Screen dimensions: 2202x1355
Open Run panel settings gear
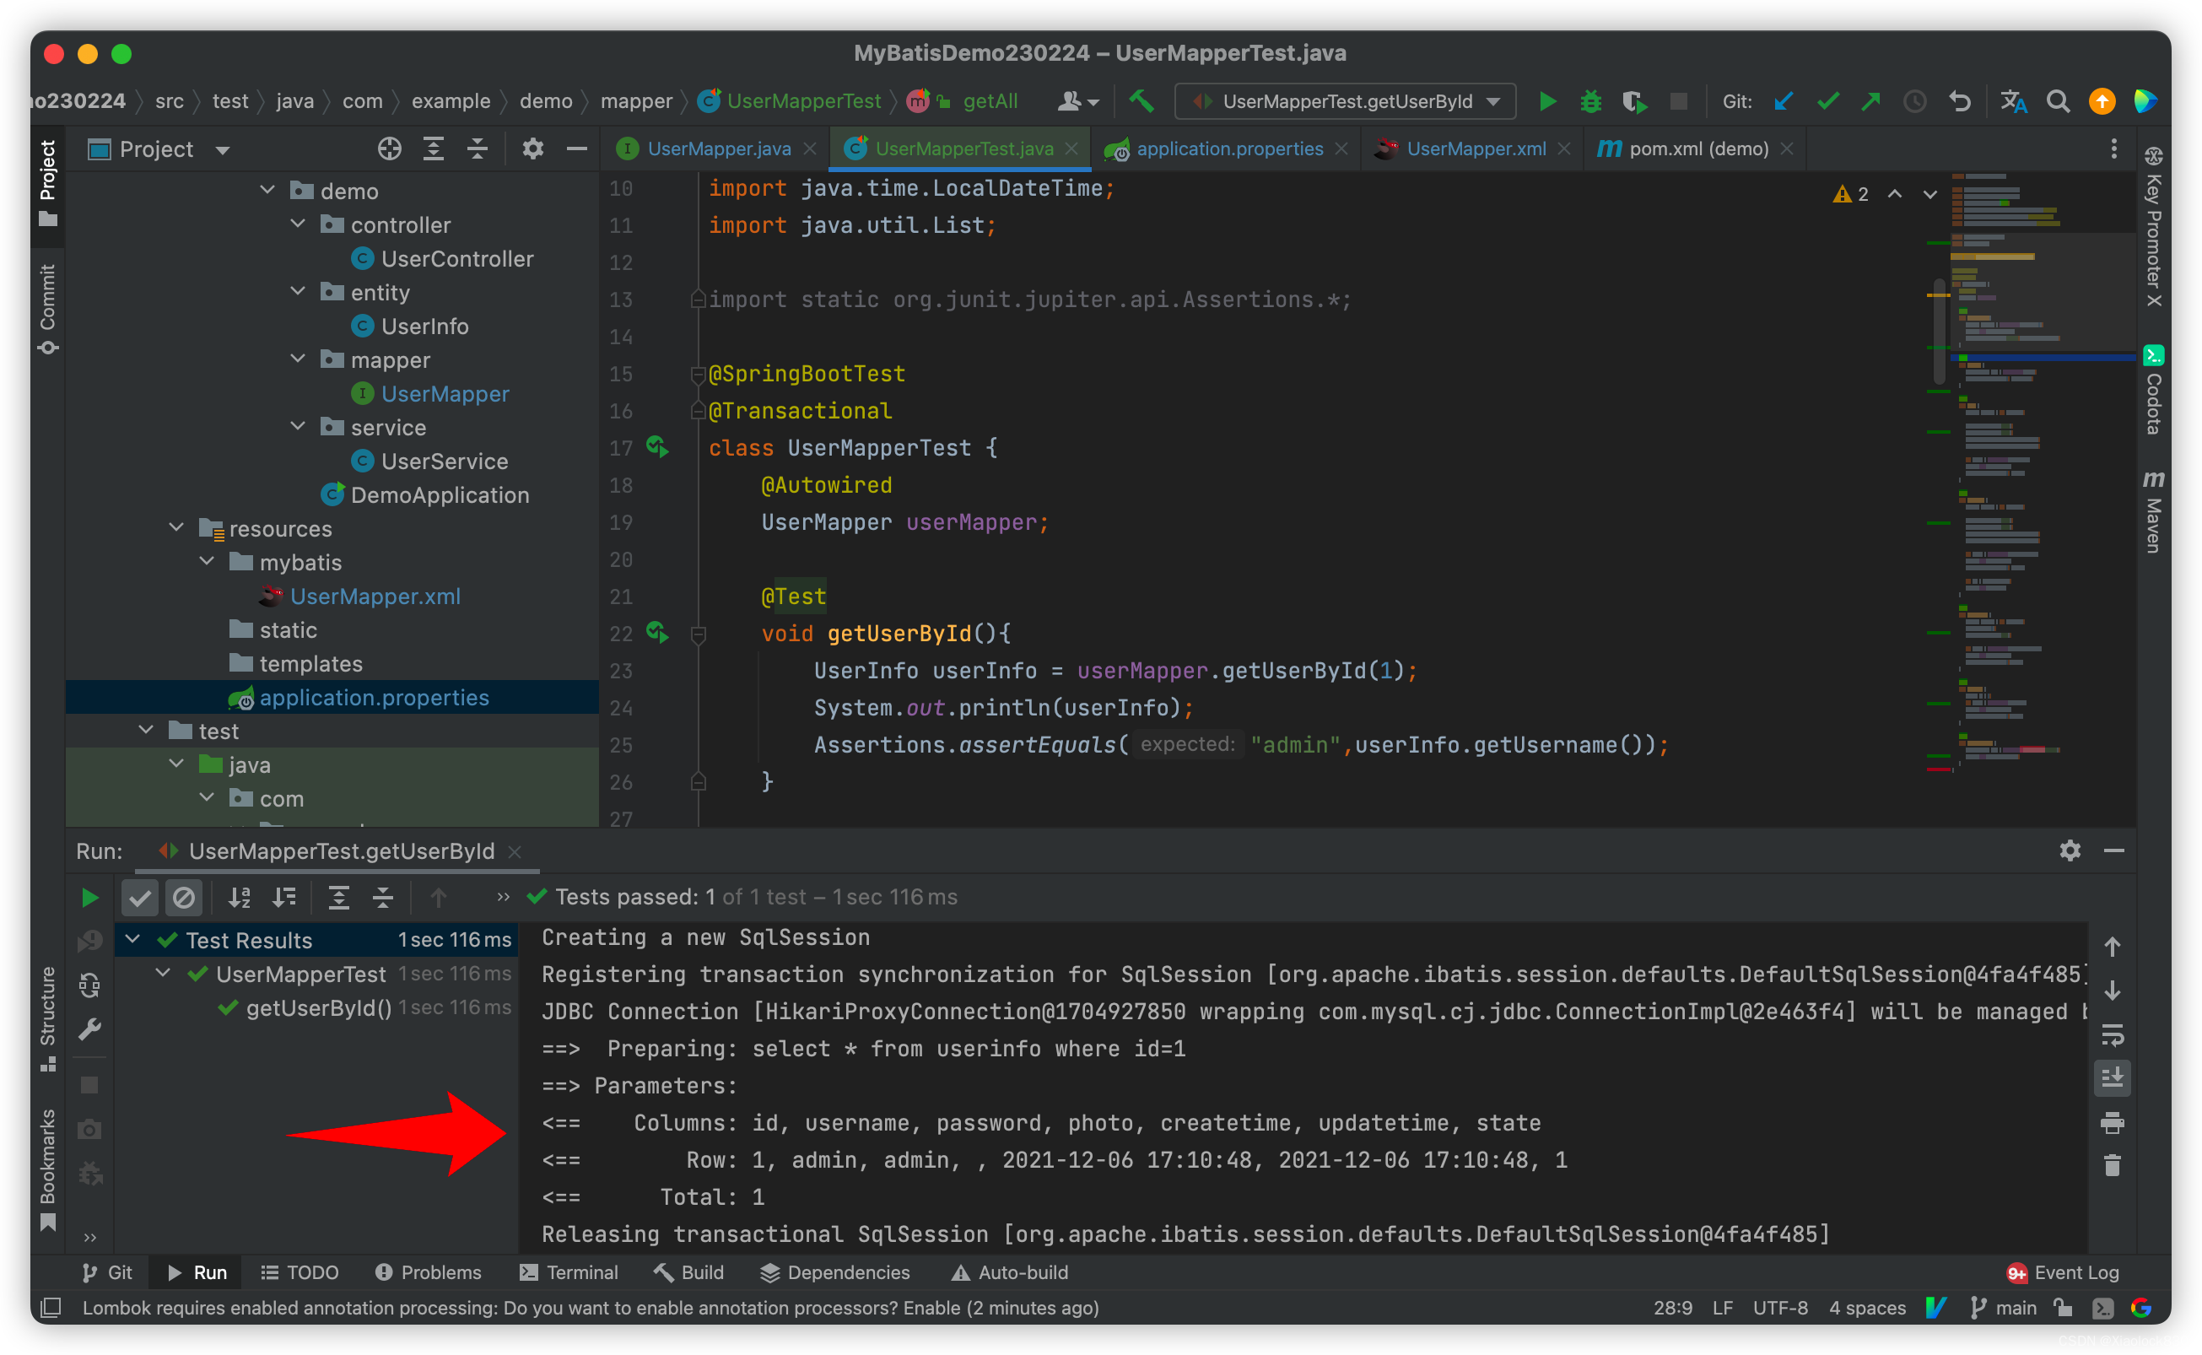coord(2070,850)
